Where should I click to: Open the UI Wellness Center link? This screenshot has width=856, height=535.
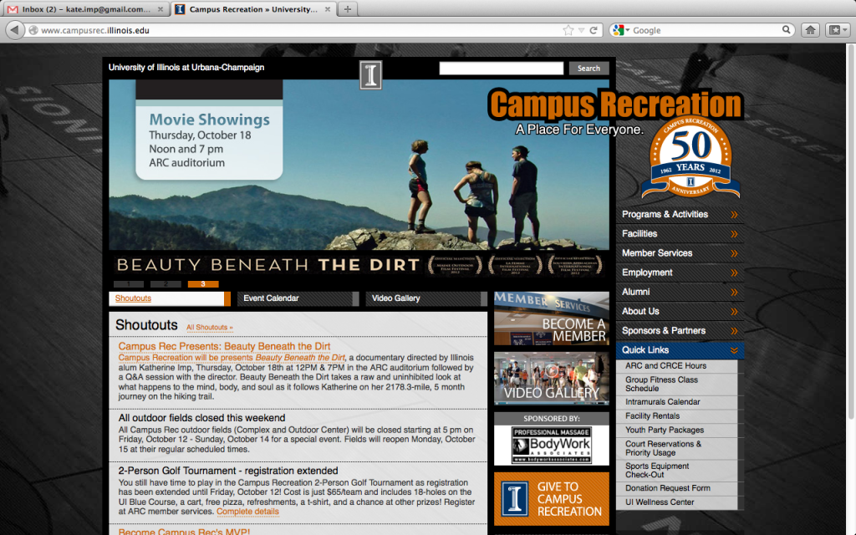point(660,502)
